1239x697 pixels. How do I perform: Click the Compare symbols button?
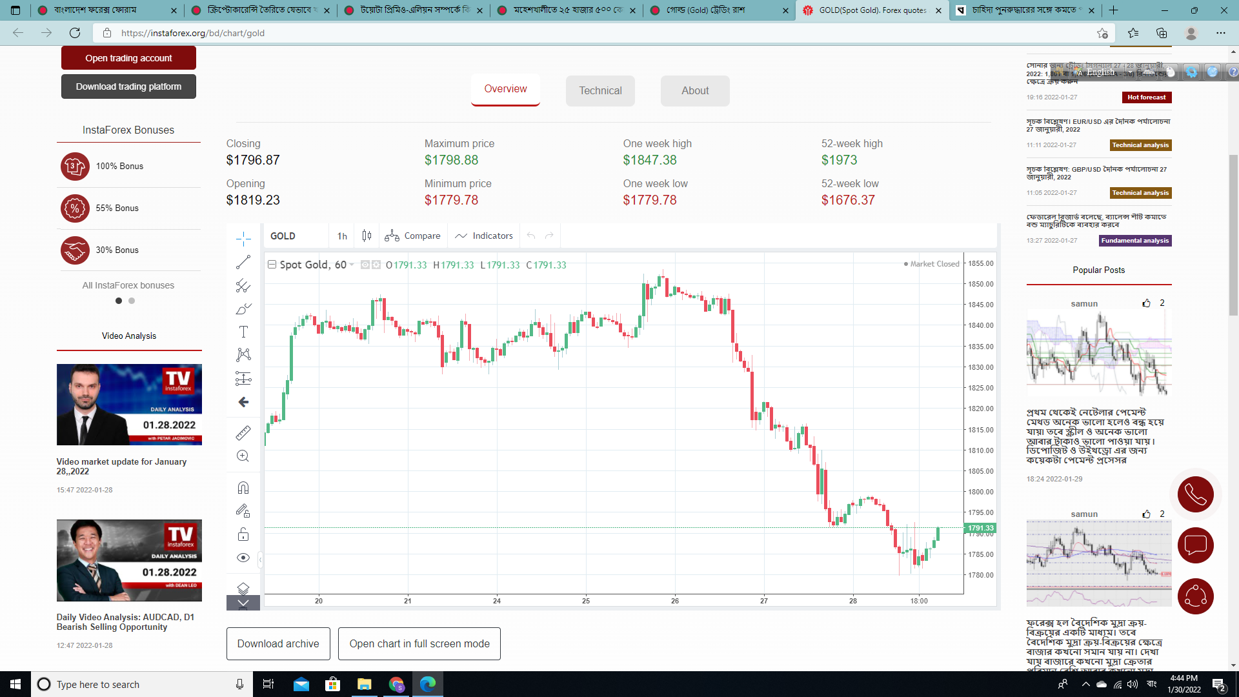[413, 236]
